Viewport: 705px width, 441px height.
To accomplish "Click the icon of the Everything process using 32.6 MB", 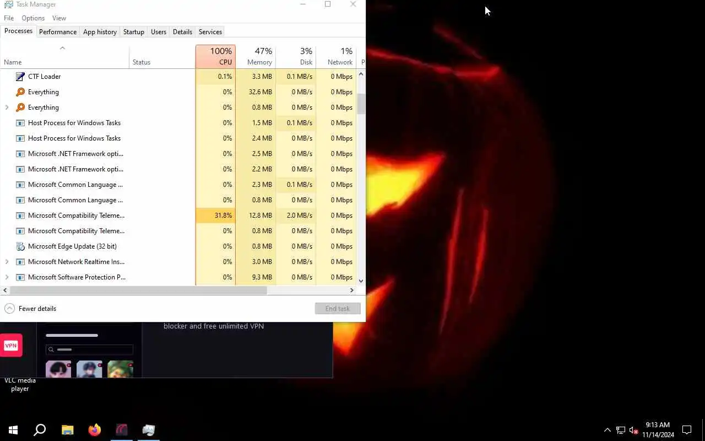I will click(x=20, y=92).
